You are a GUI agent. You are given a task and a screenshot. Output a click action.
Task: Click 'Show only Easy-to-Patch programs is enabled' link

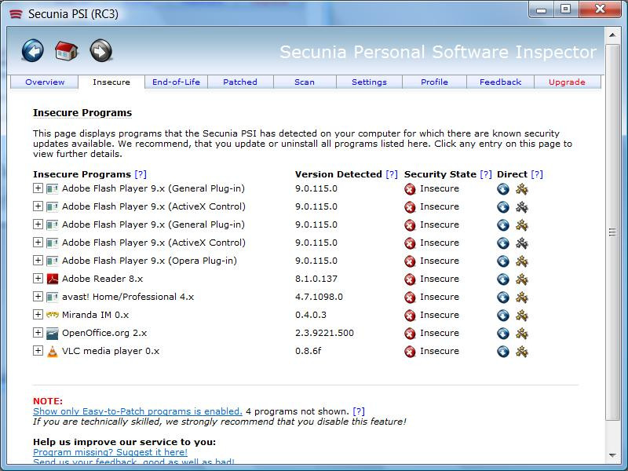click(x=137, y=411)
